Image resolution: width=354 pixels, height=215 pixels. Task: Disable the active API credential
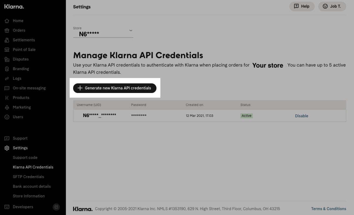(301, 116)
